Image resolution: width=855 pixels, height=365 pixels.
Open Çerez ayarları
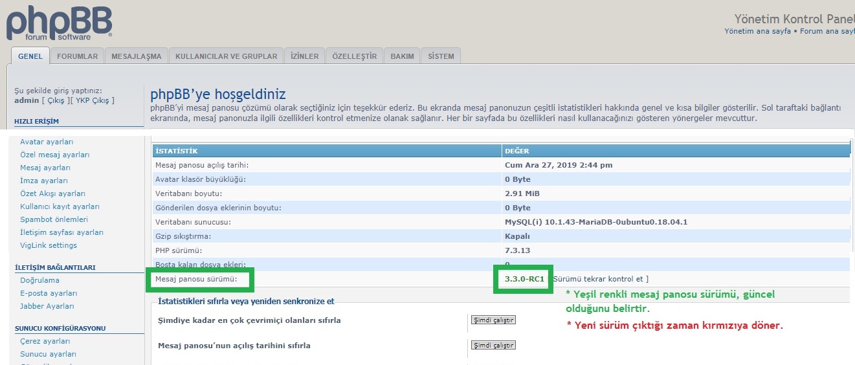[45, 341]
